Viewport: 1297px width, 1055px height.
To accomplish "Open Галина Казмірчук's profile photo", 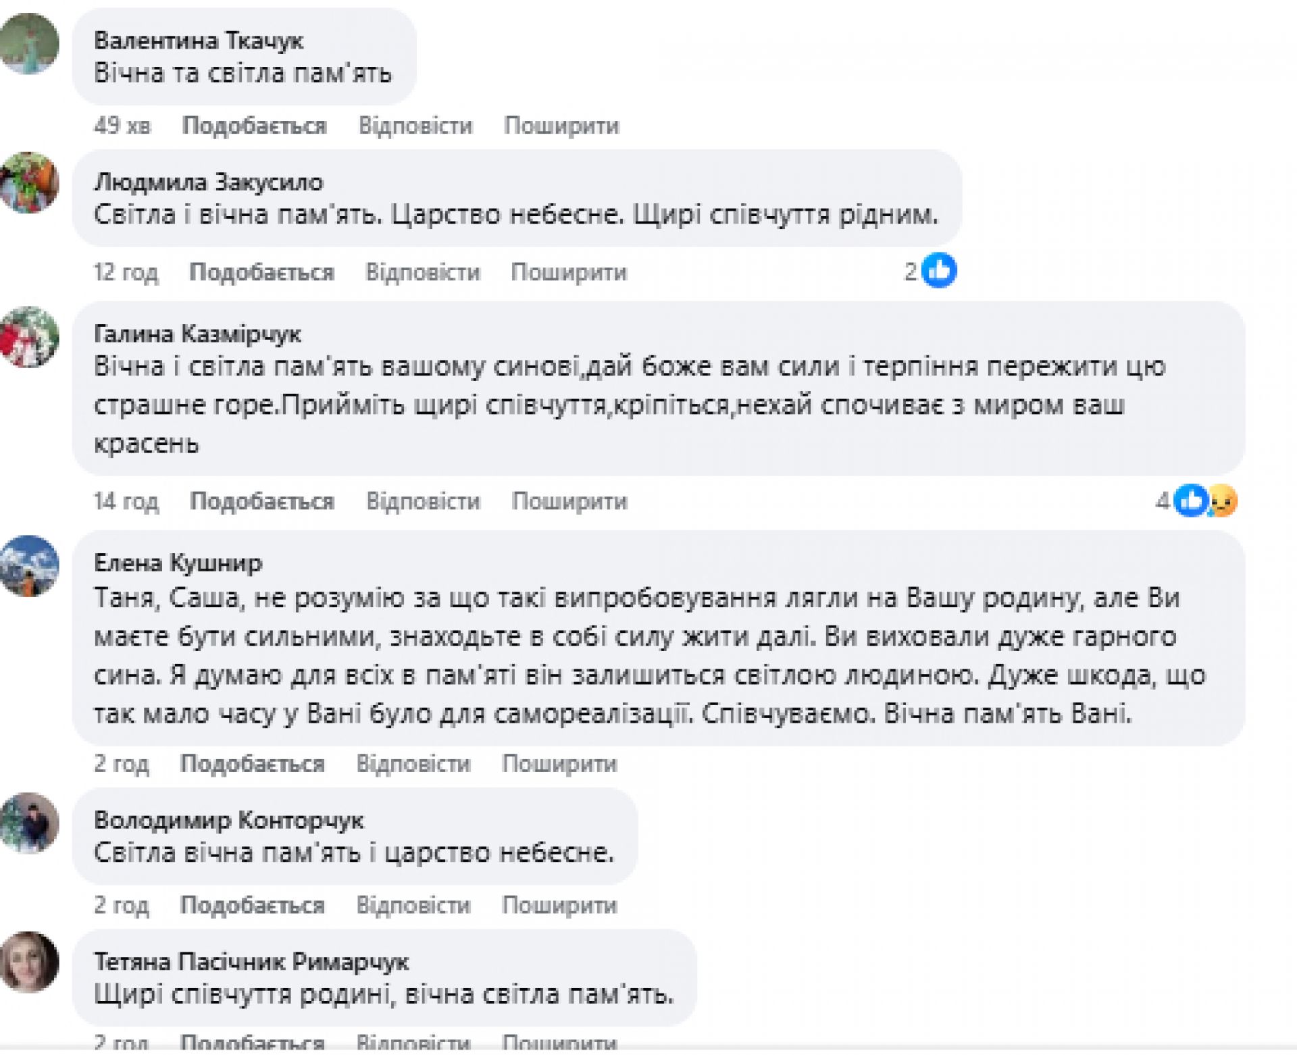I will click(29, 337).
